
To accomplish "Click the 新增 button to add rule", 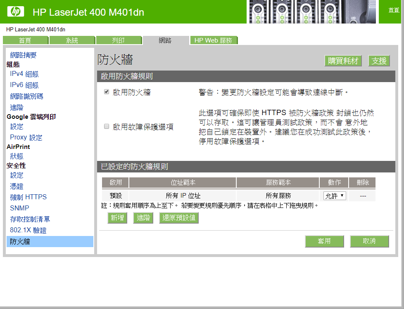I will (117, 218).
